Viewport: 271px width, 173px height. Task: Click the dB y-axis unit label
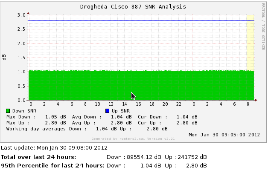(5, 57)
